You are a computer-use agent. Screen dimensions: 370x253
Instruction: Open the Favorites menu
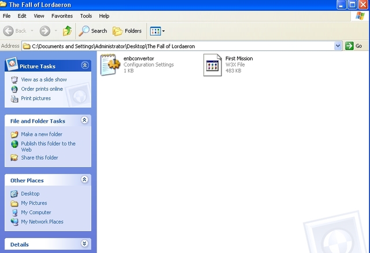point(62,16)
